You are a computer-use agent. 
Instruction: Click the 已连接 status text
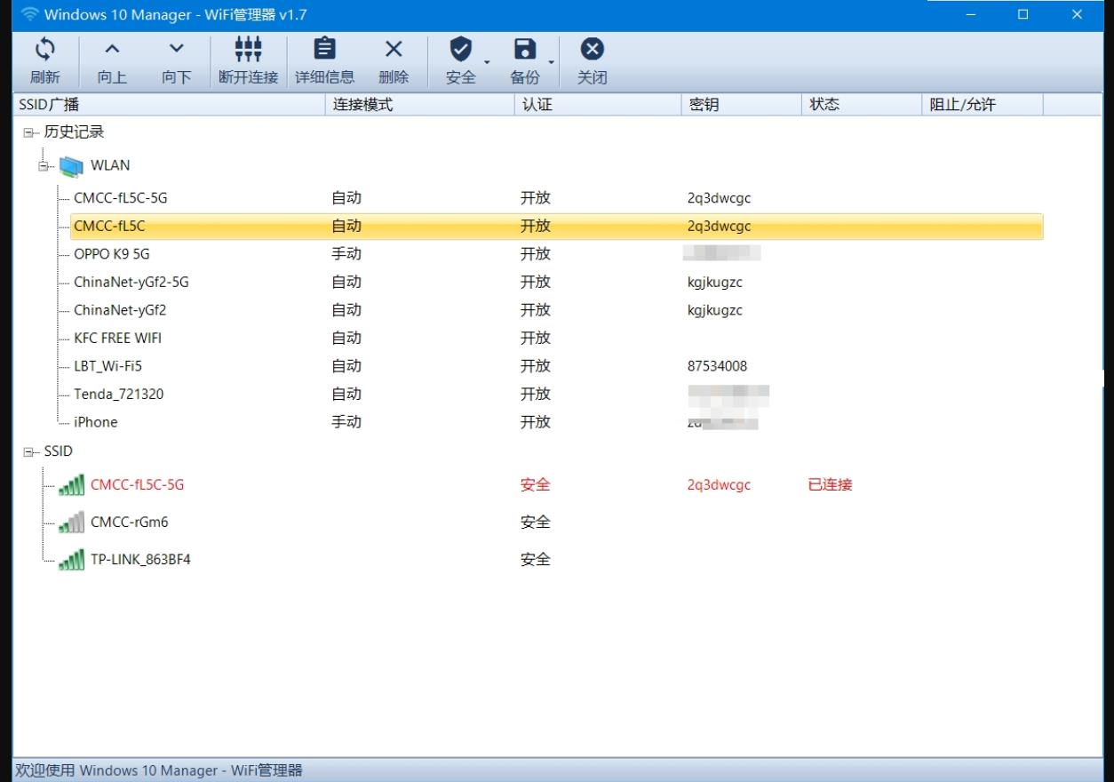(830, 485)
